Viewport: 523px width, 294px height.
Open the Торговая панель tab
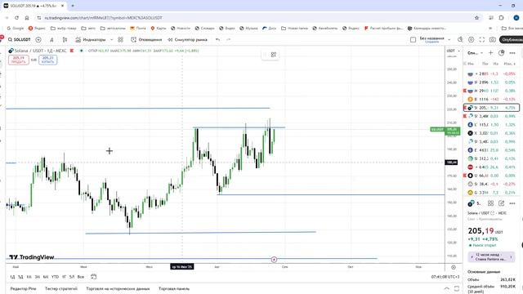tap(174, 288)
